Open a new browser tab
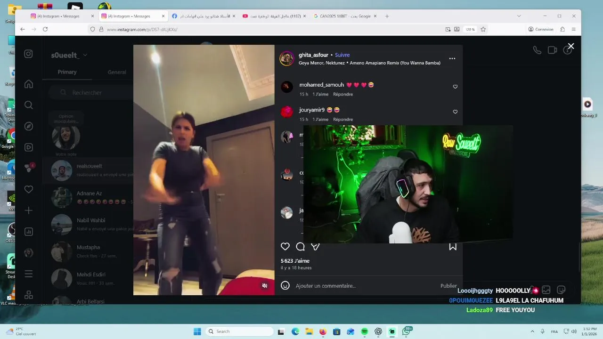The image size is (603, 339). point(387,16)
